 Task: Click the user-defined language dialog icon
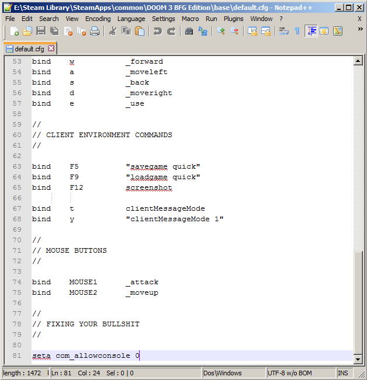[324, 32]
